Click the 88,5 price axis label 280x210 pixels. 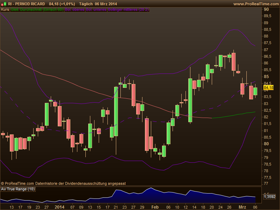point(267,29)
